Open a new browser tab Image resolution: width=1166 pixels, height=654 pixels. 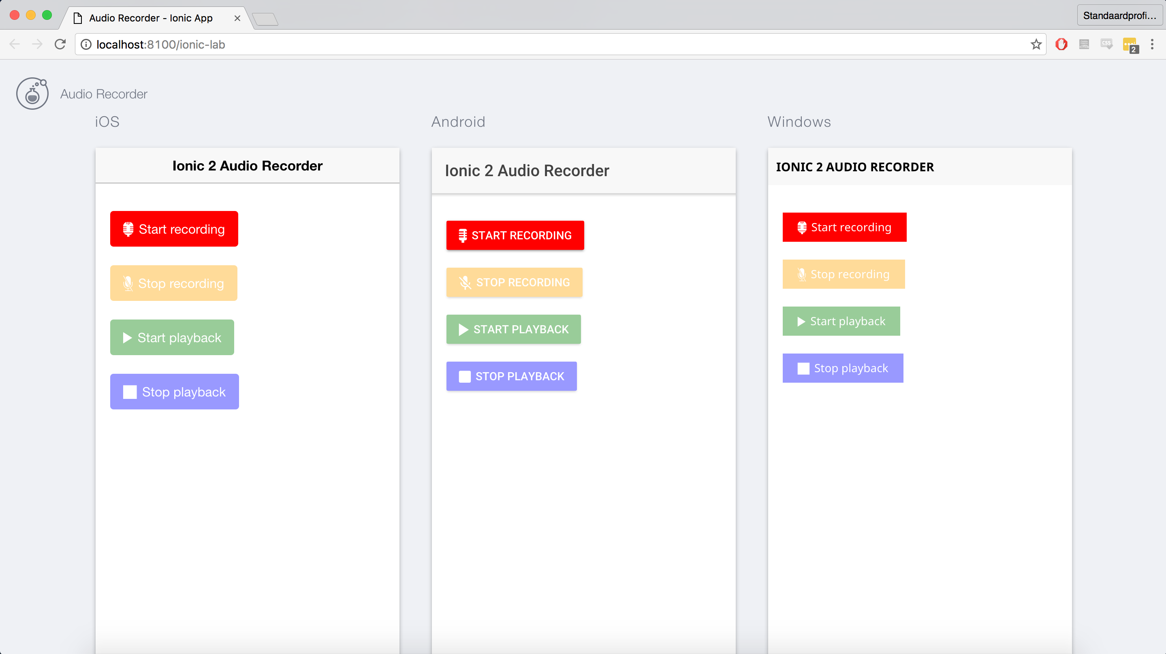point(265,19)
